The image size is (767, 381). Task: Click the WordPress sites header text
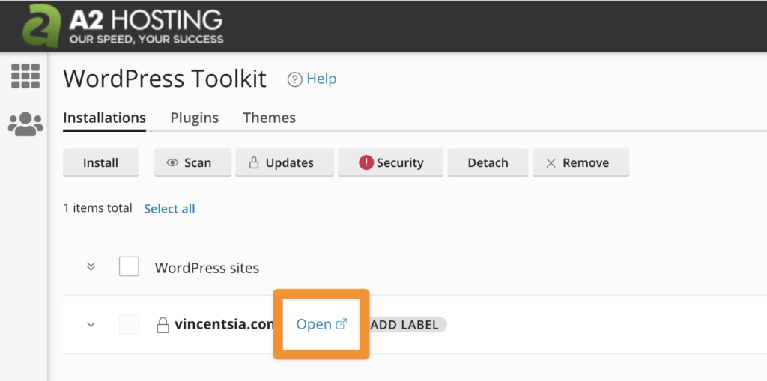(207, 268)
